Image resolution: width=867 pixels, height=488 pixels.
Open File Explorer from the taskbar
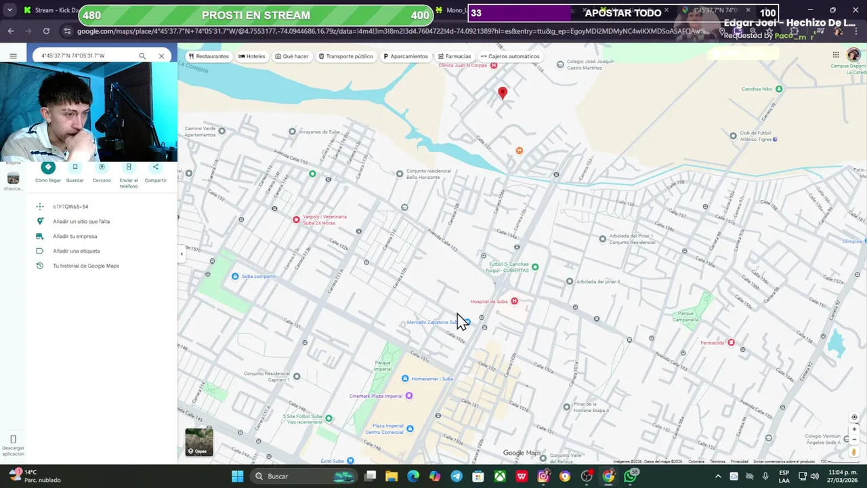pyautogui.click(x=392, y=476)
